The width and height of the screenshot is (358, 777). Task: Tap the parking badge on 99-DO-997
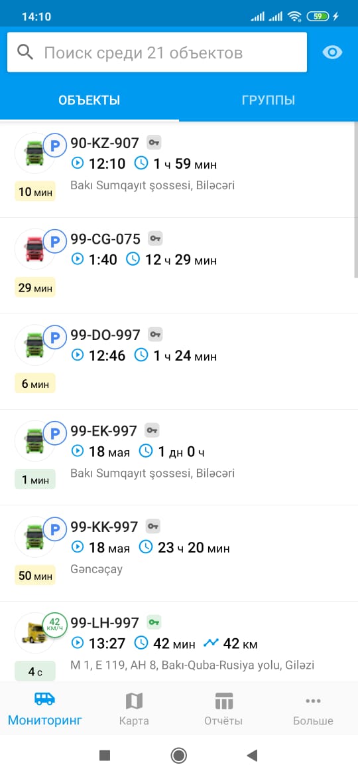point(56,337)
